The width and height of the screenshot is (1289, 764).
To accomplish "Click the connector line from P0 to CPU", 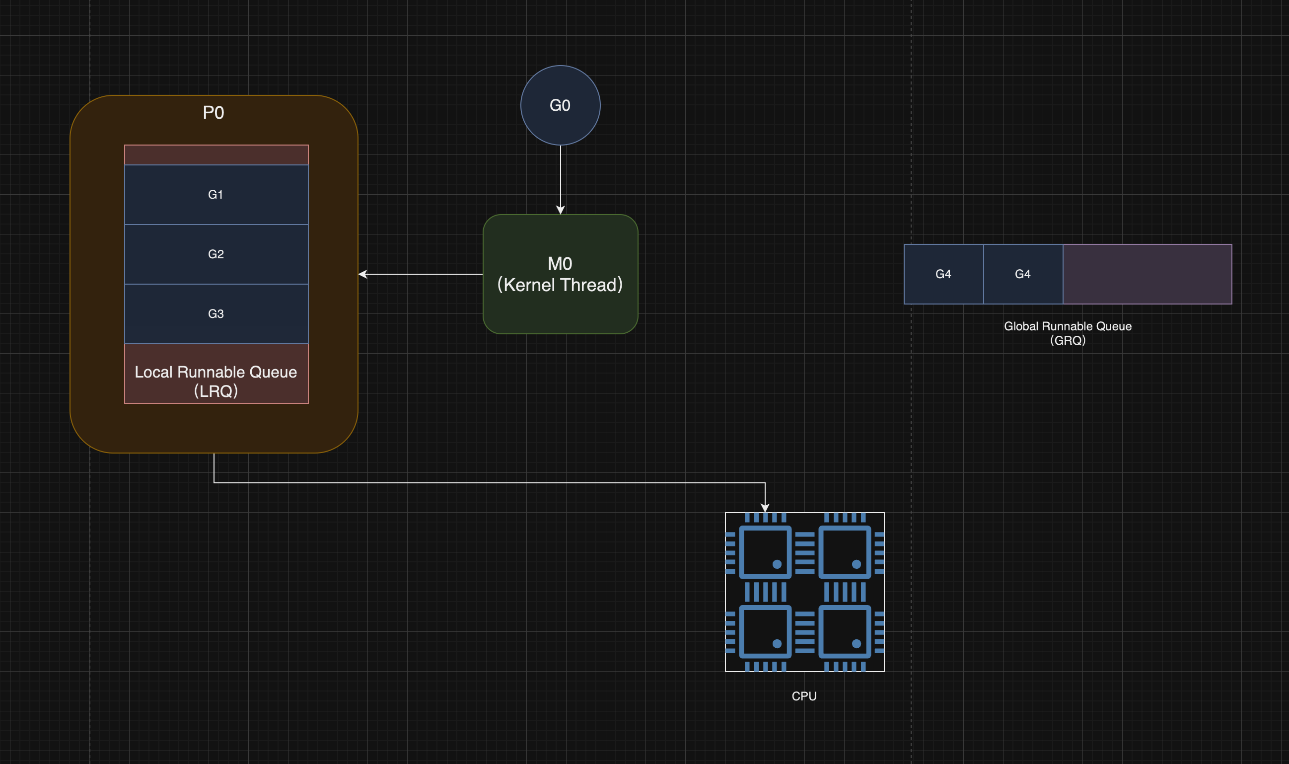I will point(489,483).
